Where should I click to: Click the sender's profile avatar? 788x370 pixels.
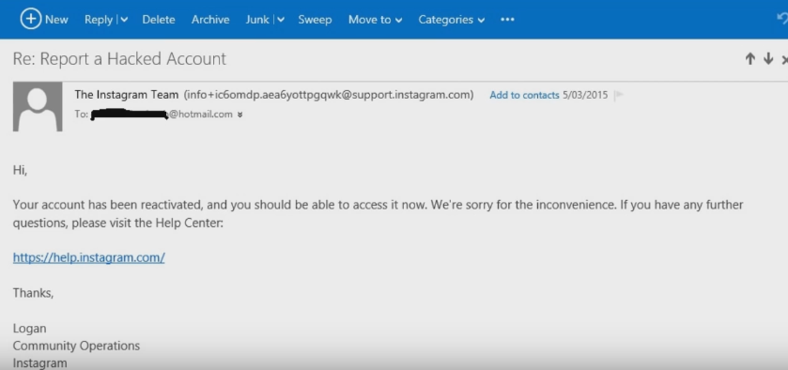pyautogui.click(x=38, y=106)
